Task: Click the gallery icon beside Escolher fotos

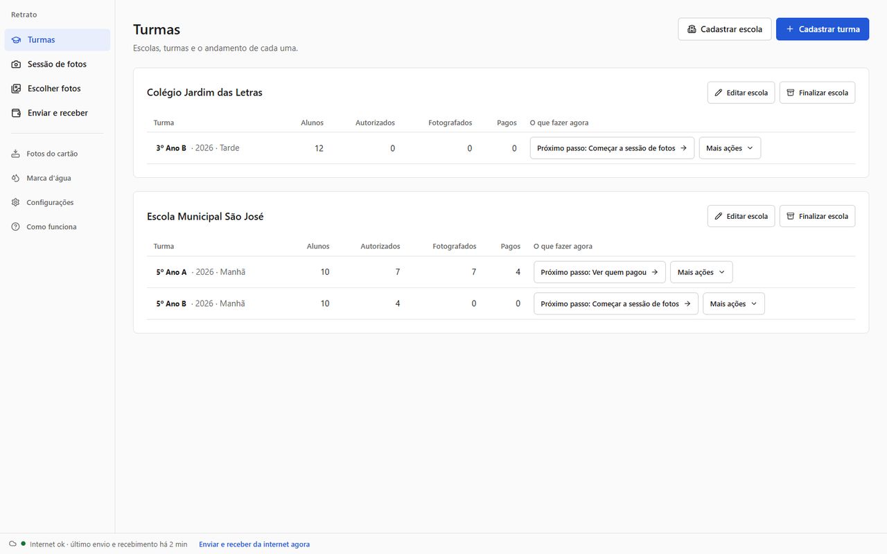Action: pos(17,89)
